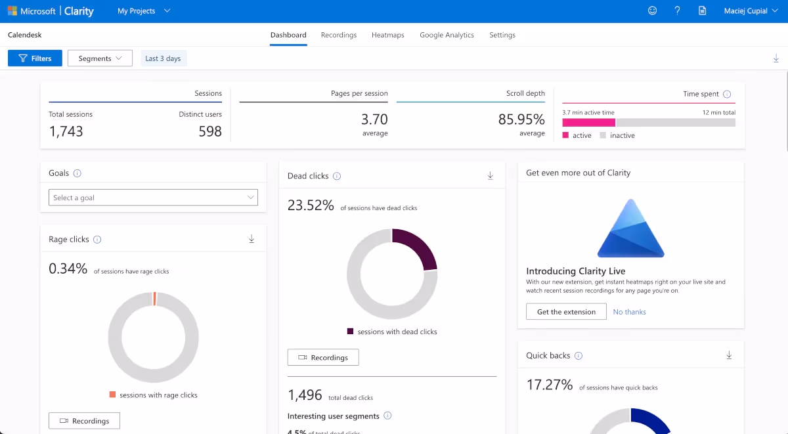The width and height of the screenshot is (788, 434).
Task: Switch to the Heatmaps tab
Action: click(x=388, y=35)
